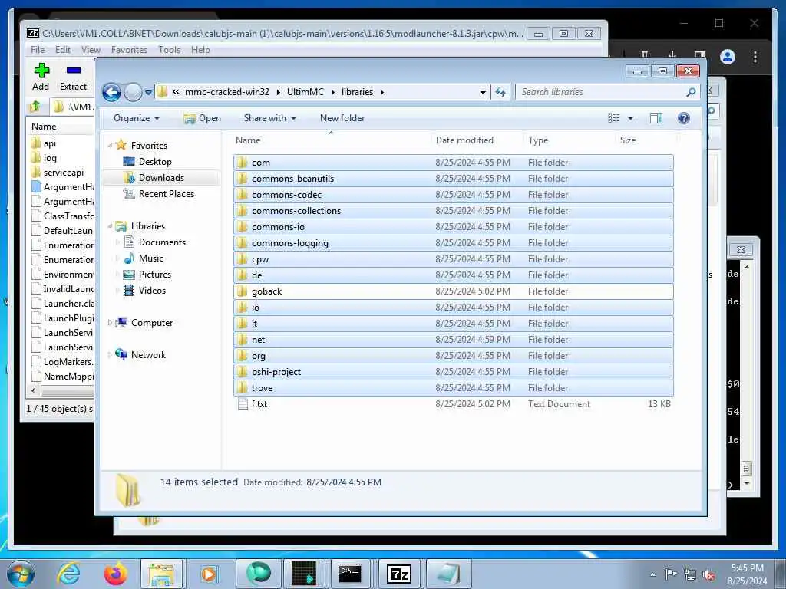Open the recent locations dropdown arrow
786x589 pixels.
[148, 93]
